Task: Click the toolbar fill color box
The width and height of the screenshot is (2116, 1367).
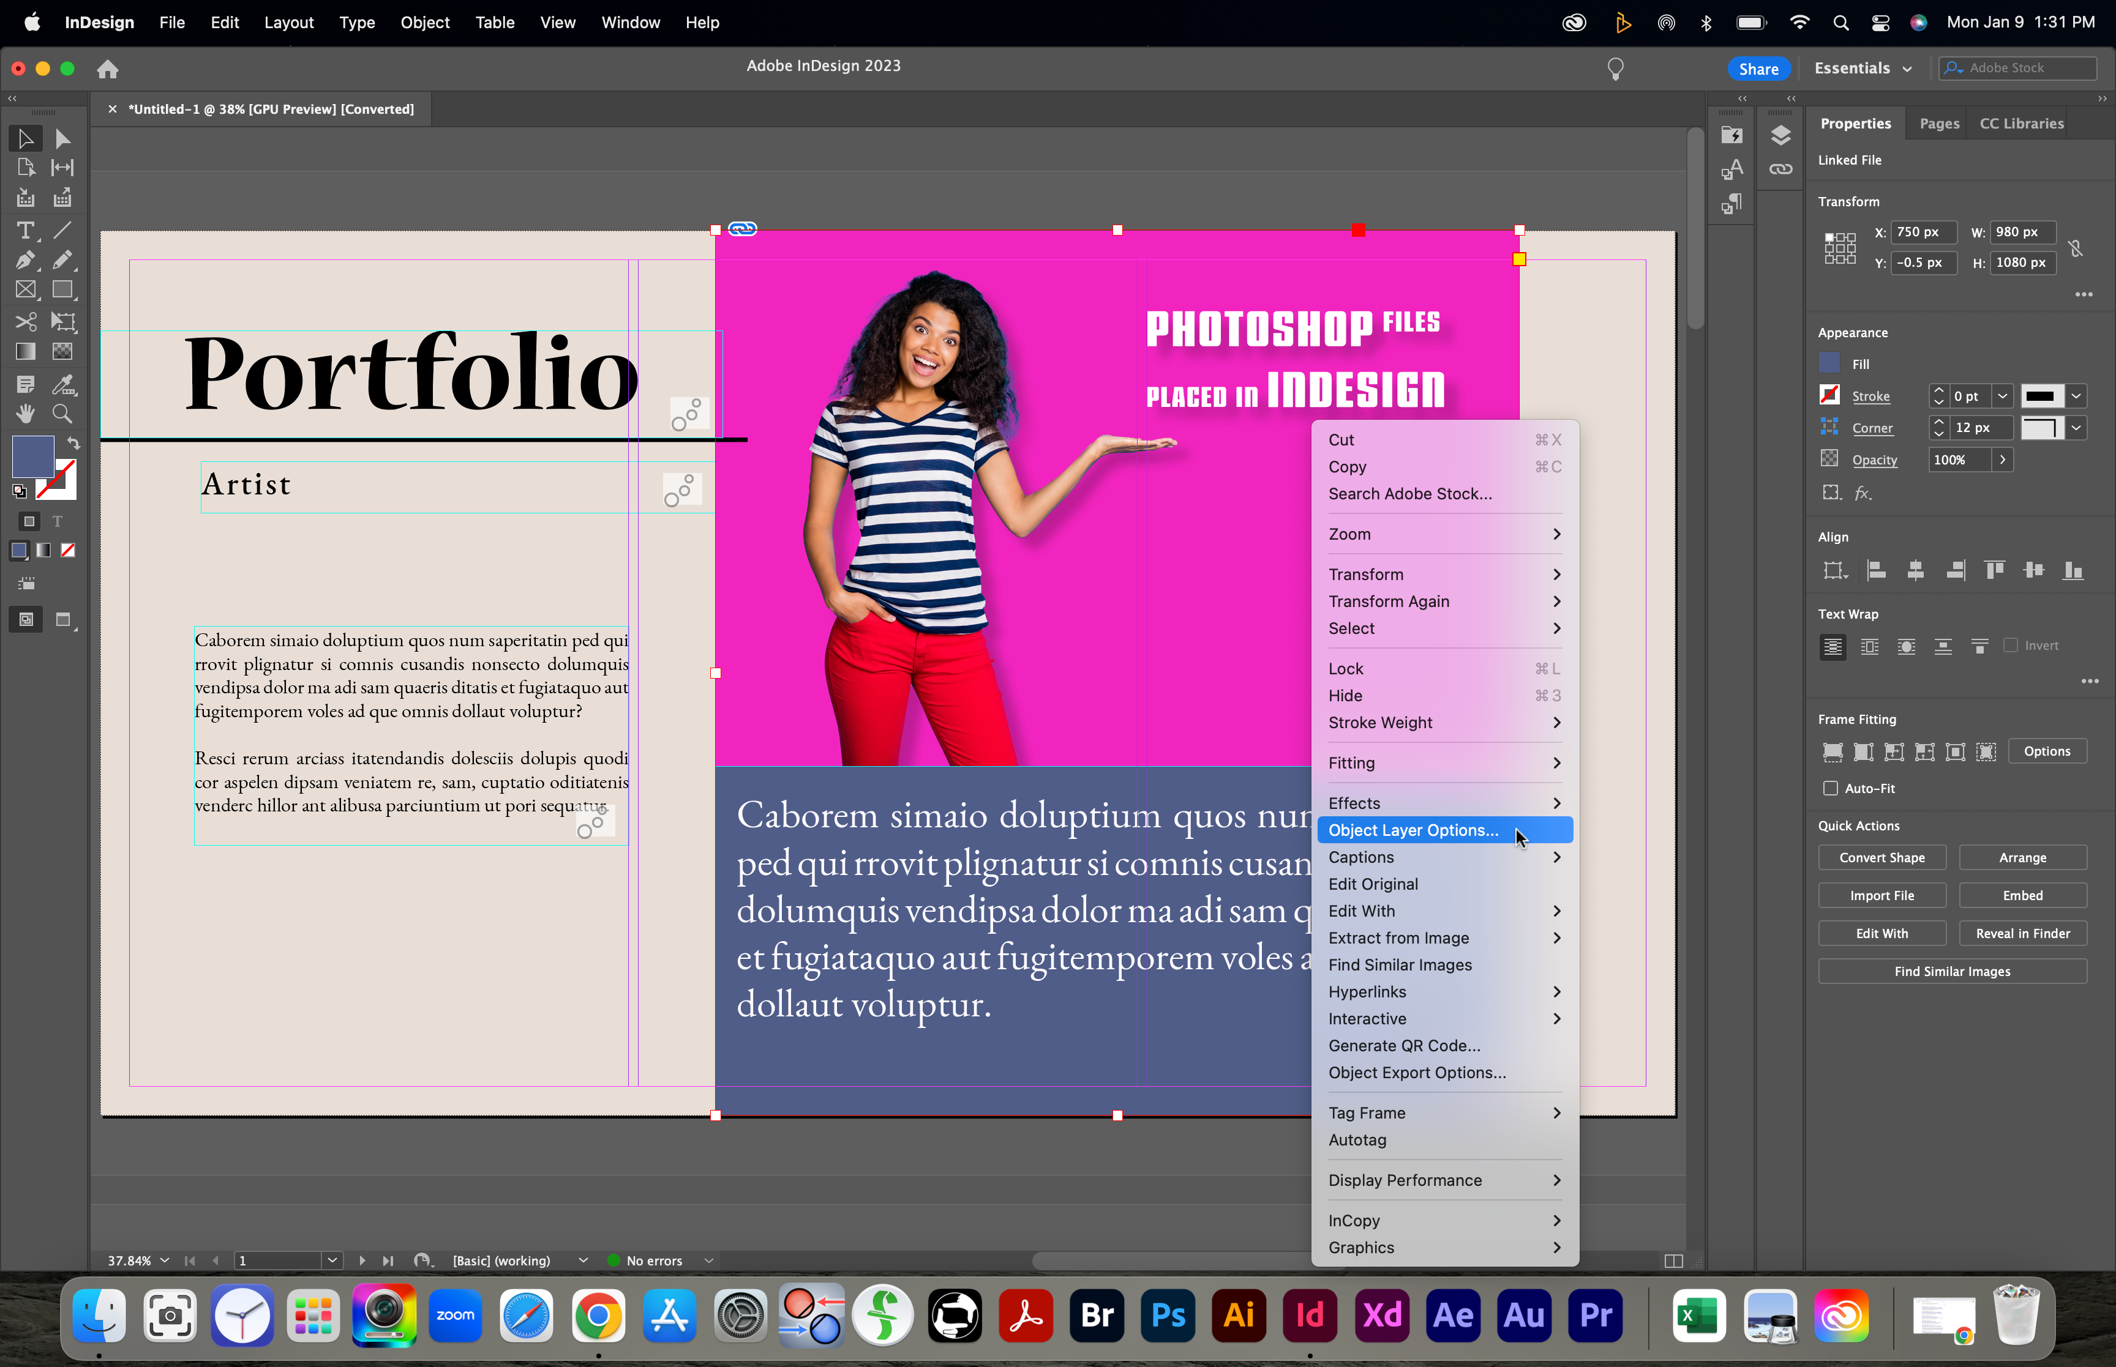Action: tap(32, 456)
